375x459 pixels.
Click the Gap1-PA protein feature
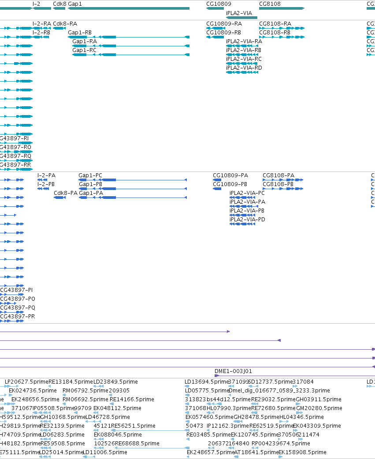click(133, 198)
